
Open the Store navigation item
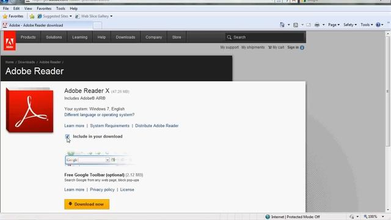(x=177, y=37)
